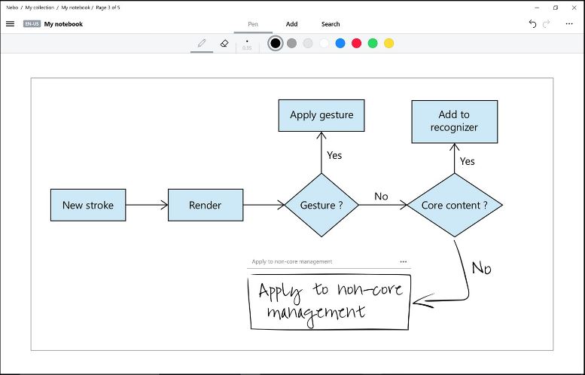Pick the red ink color
Screen dimensions: 585x375
click(x=357, y=43)
